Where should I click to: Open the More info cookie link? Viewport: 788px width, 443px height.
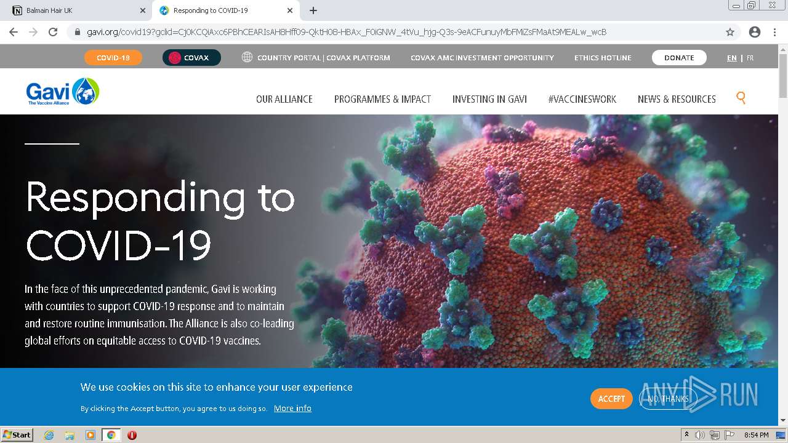pos(292,408)
